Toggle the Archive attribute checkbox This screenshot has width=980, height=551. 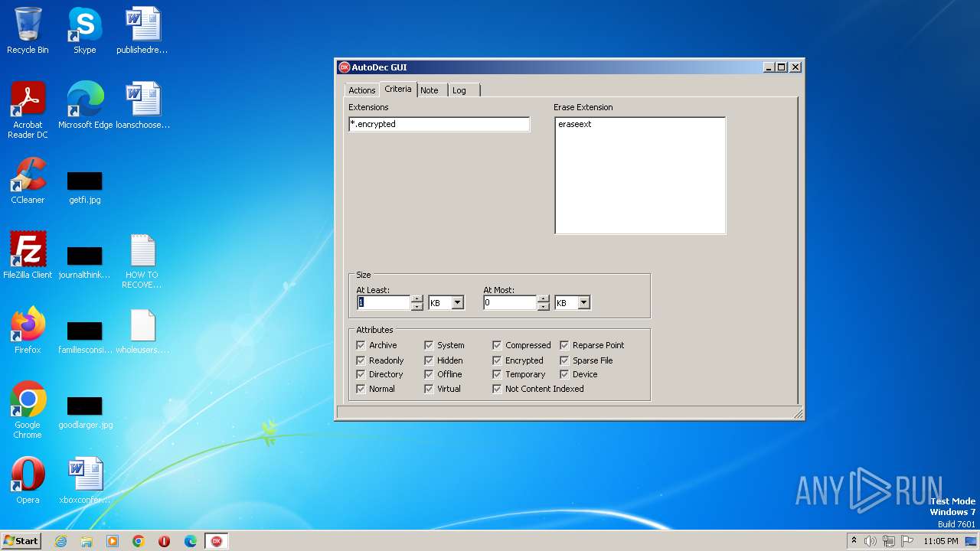[361, 345]
